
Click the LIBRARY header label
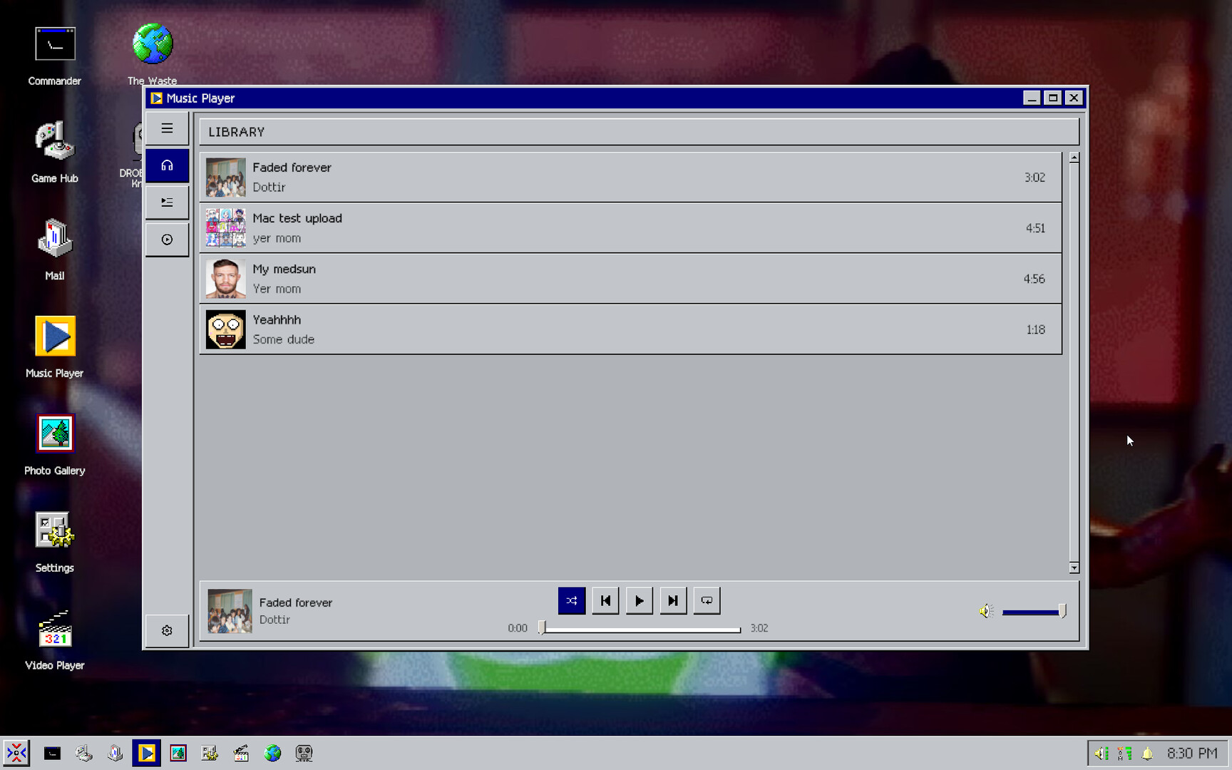click(236, 131)
